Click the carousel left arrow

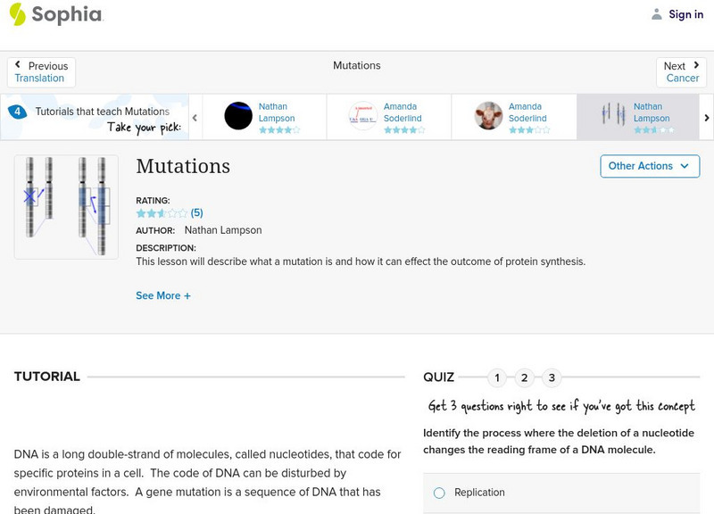pos(195,117)
